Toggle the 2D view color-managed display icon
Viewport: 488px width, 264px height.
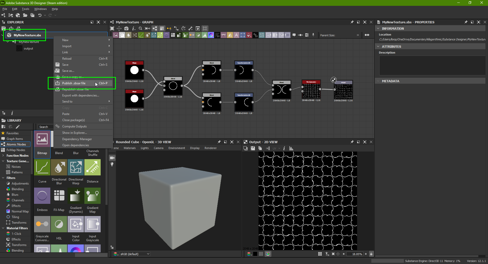[268, 254]
